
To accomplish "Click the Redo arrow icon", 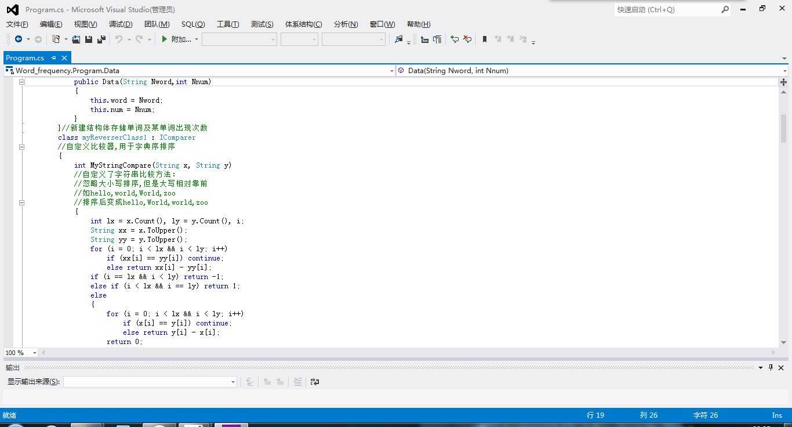I will coord(139,39).
